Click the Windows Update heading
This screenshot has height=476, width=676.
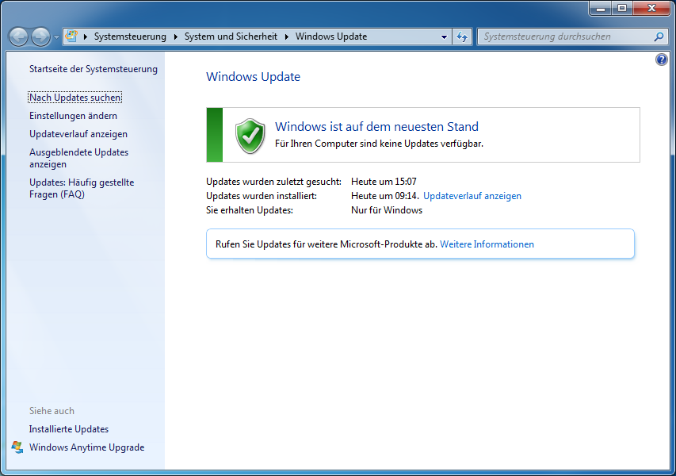253,77
